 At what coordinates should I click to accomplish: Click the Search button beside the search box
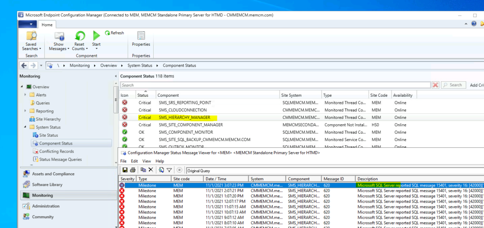tap(453, 85)
